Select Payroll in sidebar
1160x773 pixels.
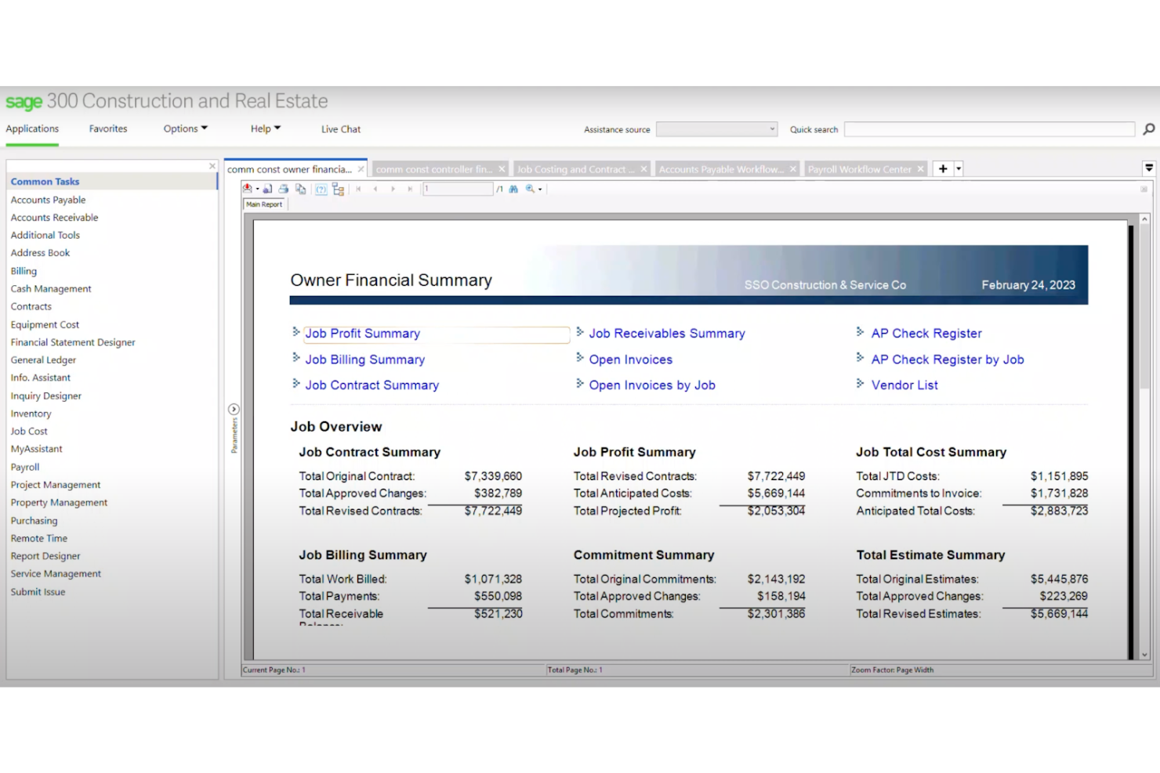point(25,468)
